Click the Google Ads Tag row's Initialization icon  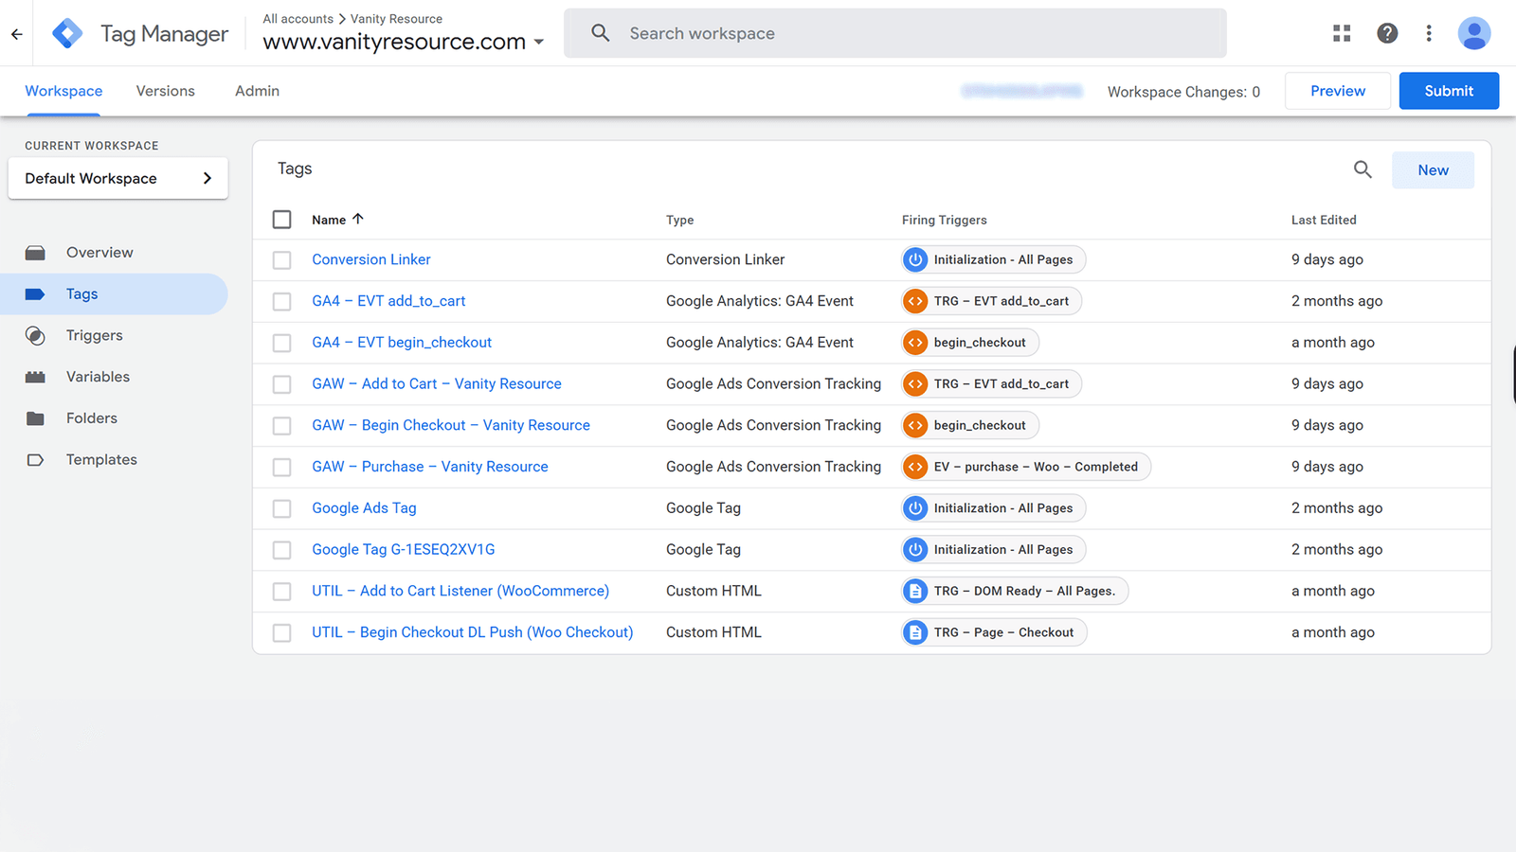click(x=915, y=508)
